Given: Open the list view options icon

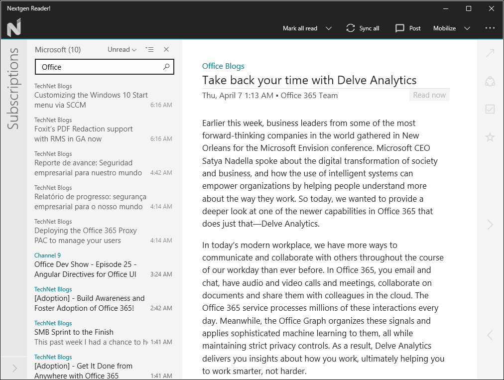Looking at the screenshot, I should tap(149, 49).
